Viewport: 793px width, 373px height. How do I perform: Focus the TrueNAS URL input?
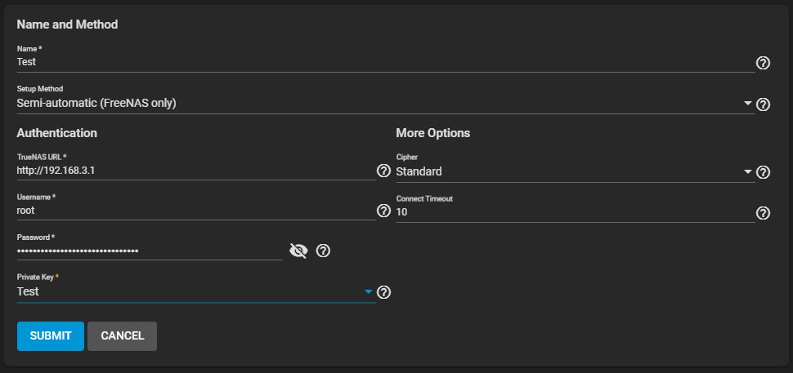tap(195, 171)
